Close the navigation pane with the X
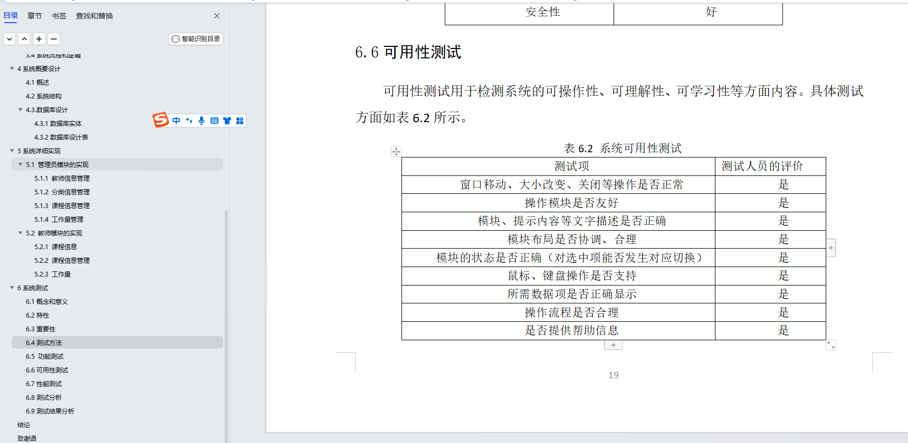Image resolution: width=908 pixels, height=443 pixels. (217, 16)
